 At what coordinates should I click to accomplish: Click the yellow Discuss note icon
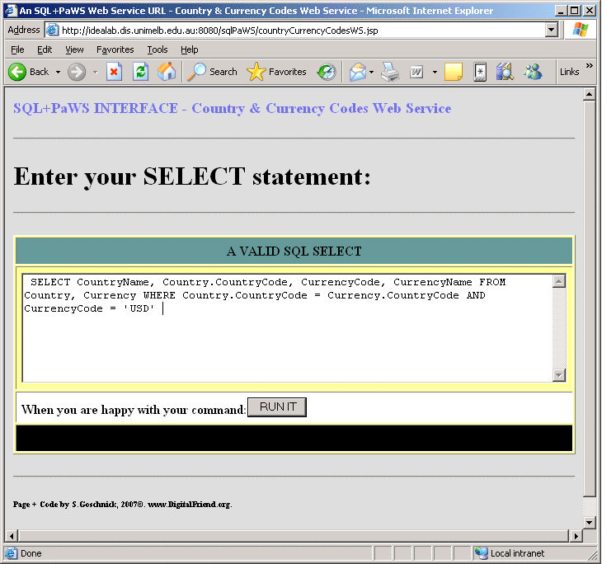pyautogui.click(x=454, y=73)
